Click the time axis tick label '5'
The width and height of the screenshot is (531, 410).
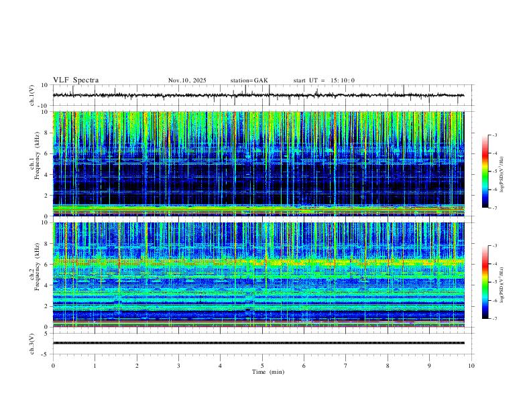[x=262, y=366]
